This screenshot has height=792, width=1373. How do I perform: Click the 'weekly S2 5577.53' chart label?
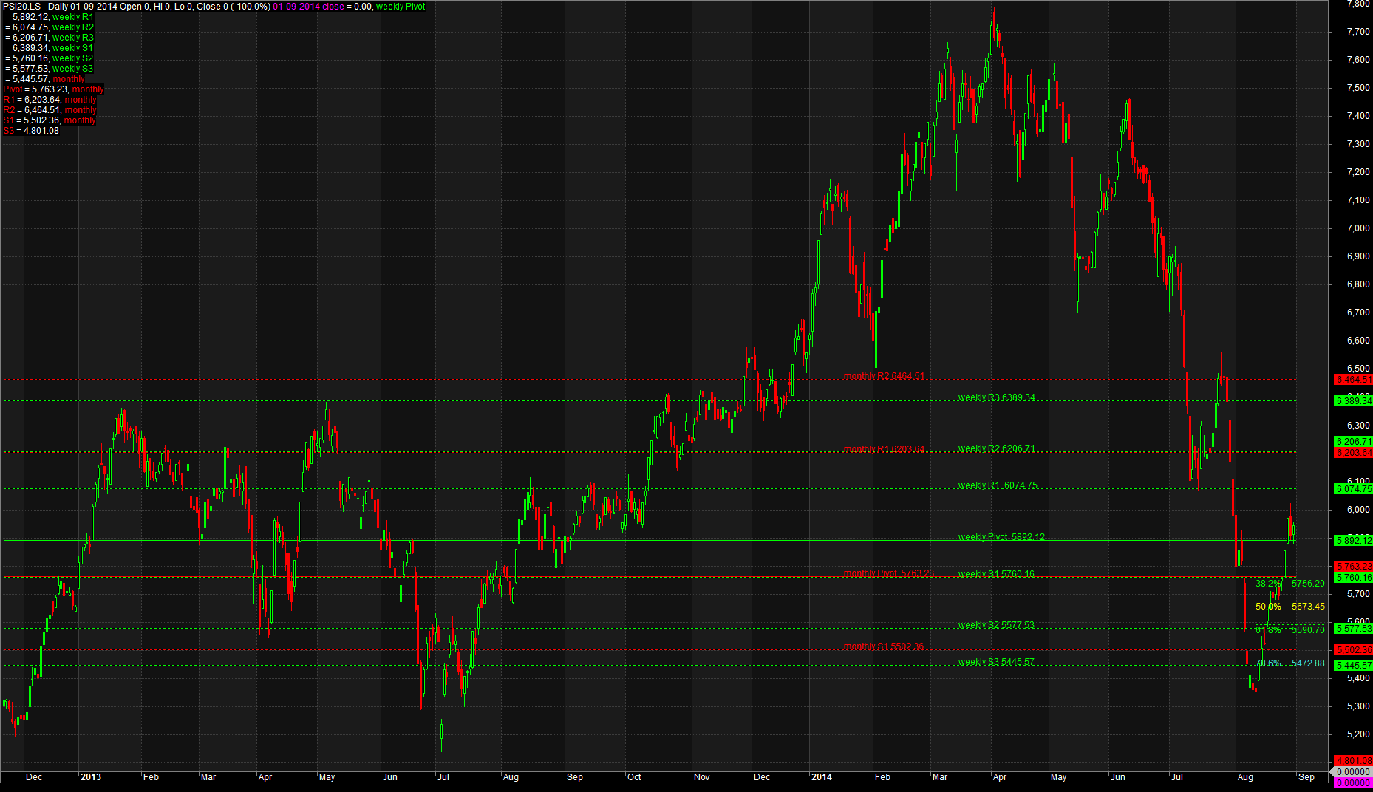tap(996, 625)
